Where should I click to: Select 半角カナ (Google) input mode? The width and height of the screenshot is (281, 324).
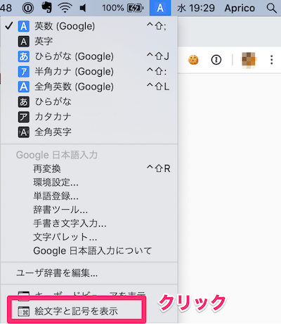pos(89,72)
